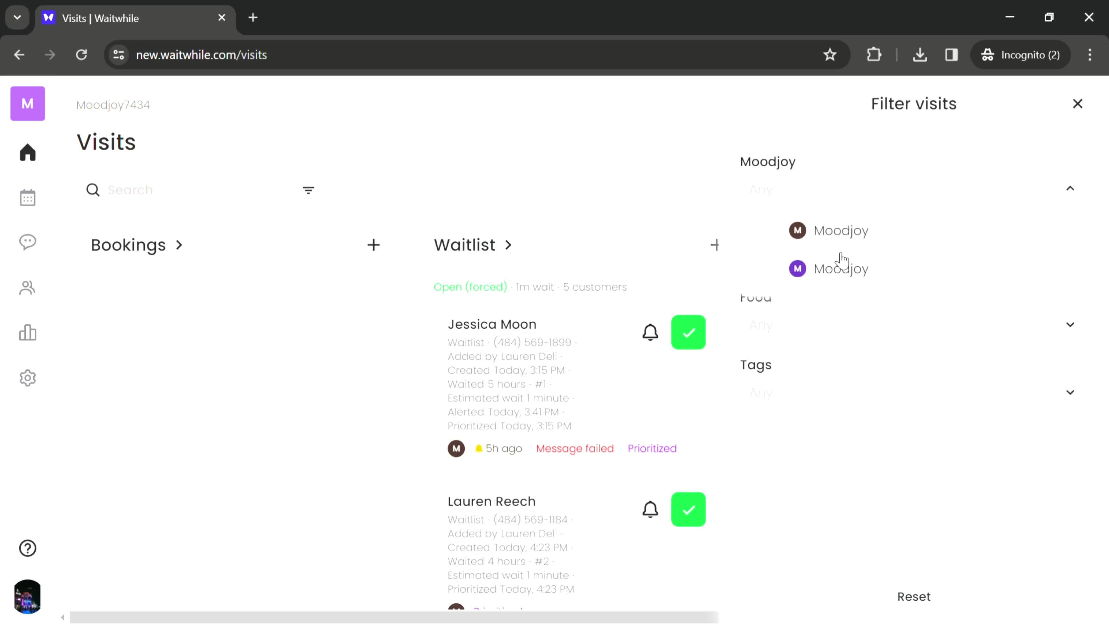1109x624 pixels.
Task: Click the Home/Dashboard navigation icon
Action: pos(27,152)
